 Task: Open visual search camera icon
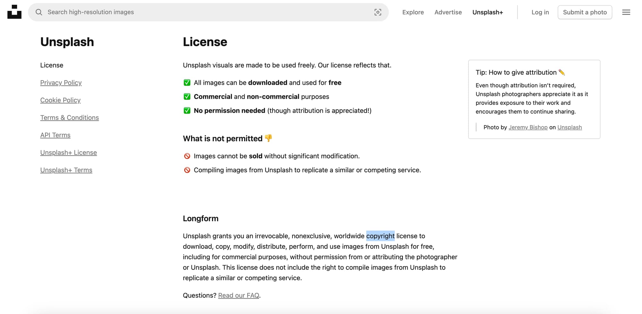click(x=378, y=12)
